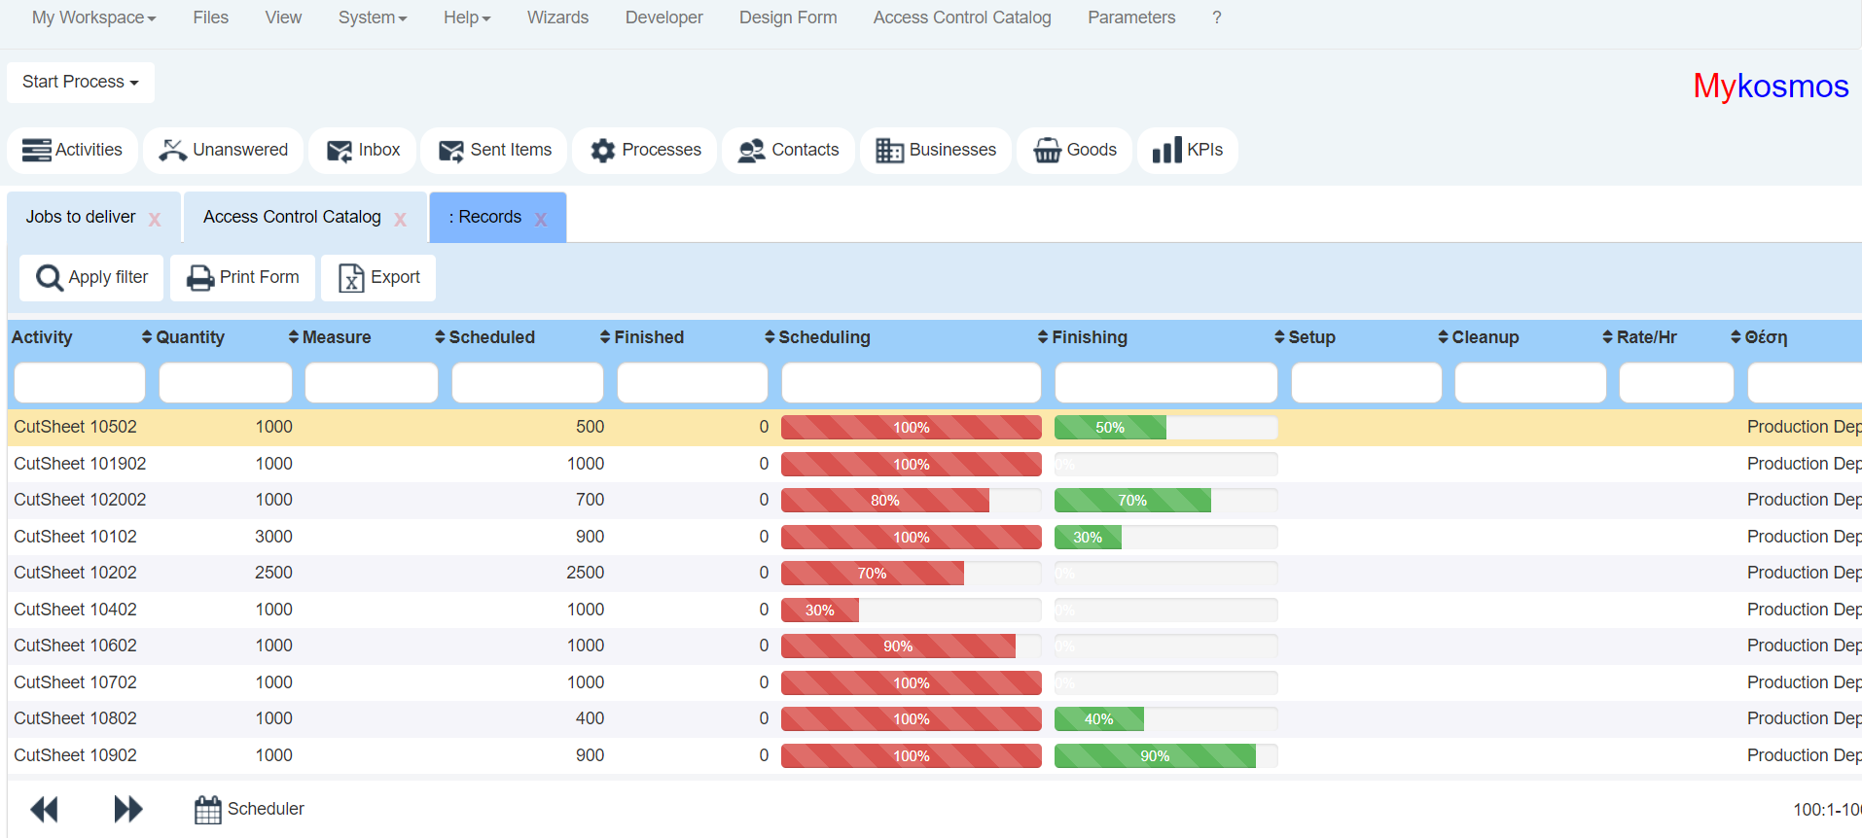Click the question mark help item
Viewport: 1862px width, 838px height.
point(1216,17)
